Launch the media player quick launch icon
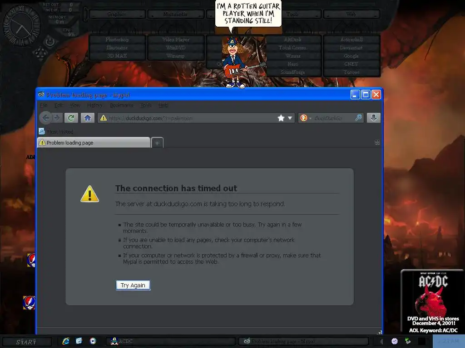This screenshot has width=465, height=348. coord(93,341)
